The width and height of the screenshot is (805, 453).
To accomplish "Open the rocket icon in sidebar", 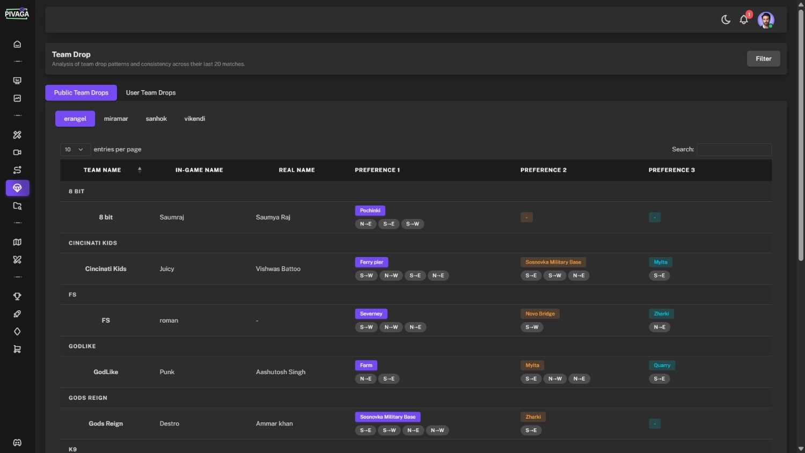I will [17, 314].
